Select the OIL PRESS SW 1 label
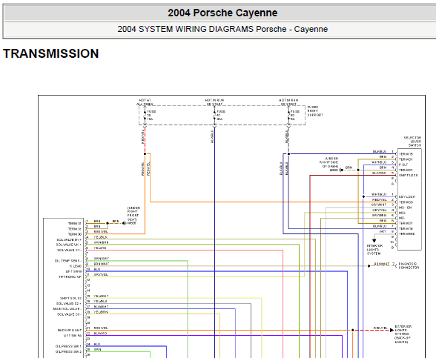Image resolution: width=436 pixels, height=358 pixels. pos(68,346)
